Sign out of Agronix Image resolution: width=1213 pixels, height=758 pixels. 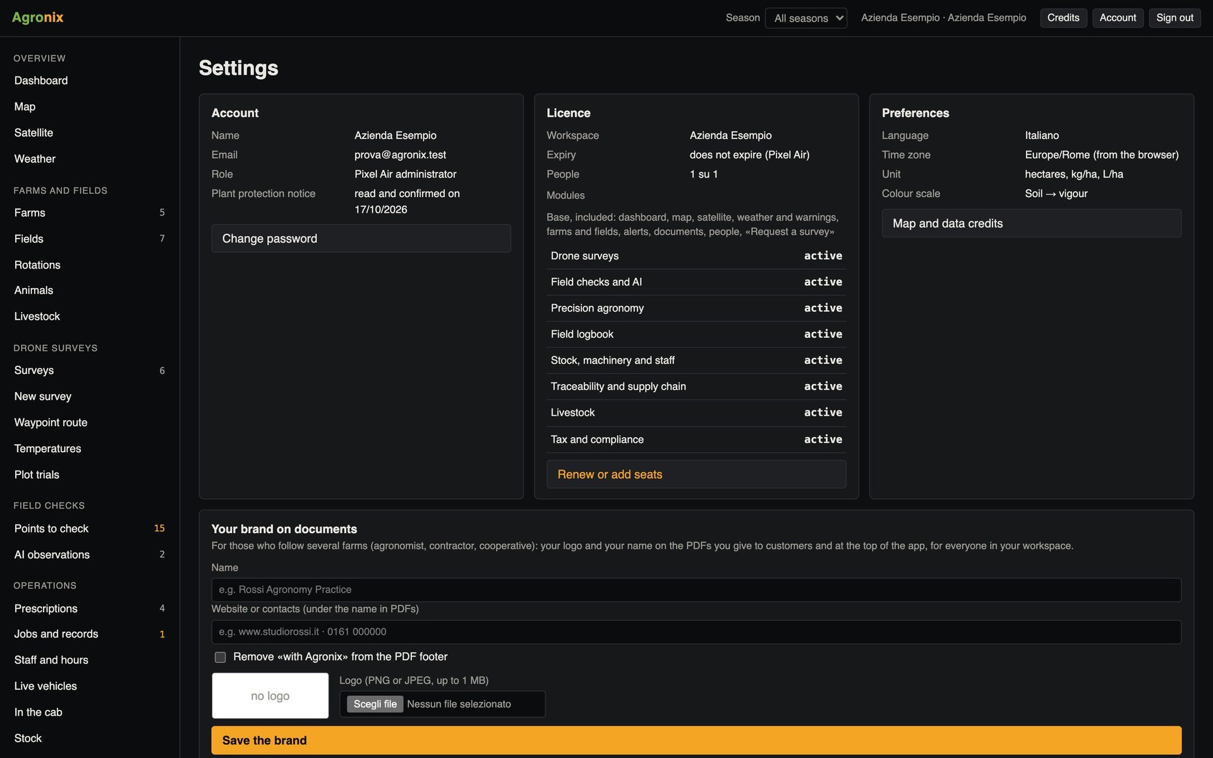pyautogui.click(x=1174, y=18)
